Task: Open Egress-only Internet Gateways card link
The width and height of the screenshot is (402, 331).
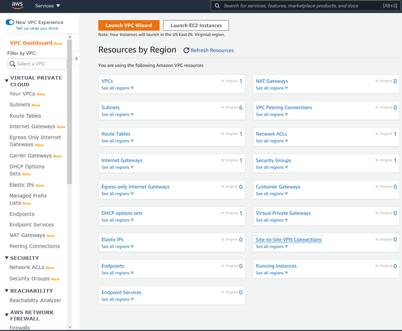Action: click(x=136, y=187)
